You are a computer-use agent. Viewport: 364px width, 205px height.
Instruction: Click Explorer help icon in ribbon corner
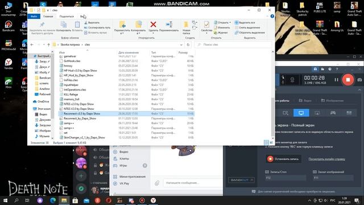tap(272, 17)
